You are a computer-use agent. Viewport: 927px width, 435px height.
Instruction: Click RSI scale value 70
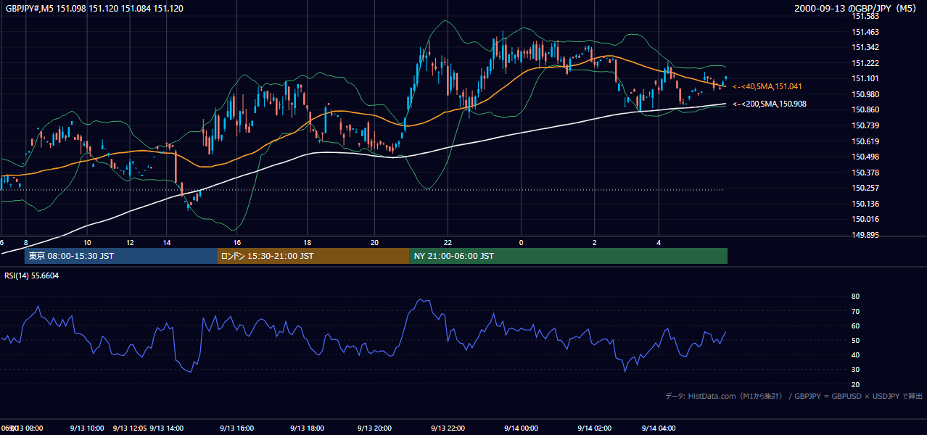click(x=855, y=311)
